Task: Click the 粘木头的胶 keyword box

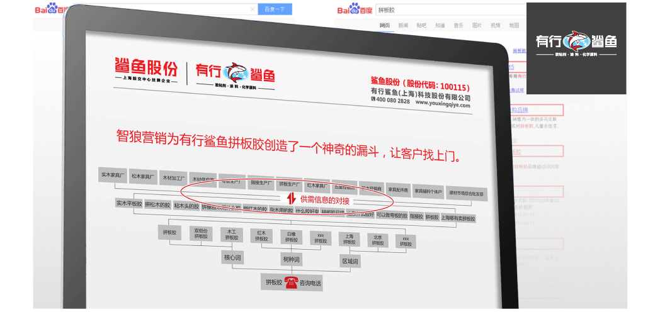Action: 186,206
